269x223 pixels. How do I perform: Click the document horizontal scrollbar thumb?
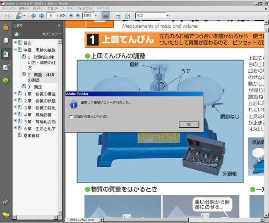tap(146, 220)
